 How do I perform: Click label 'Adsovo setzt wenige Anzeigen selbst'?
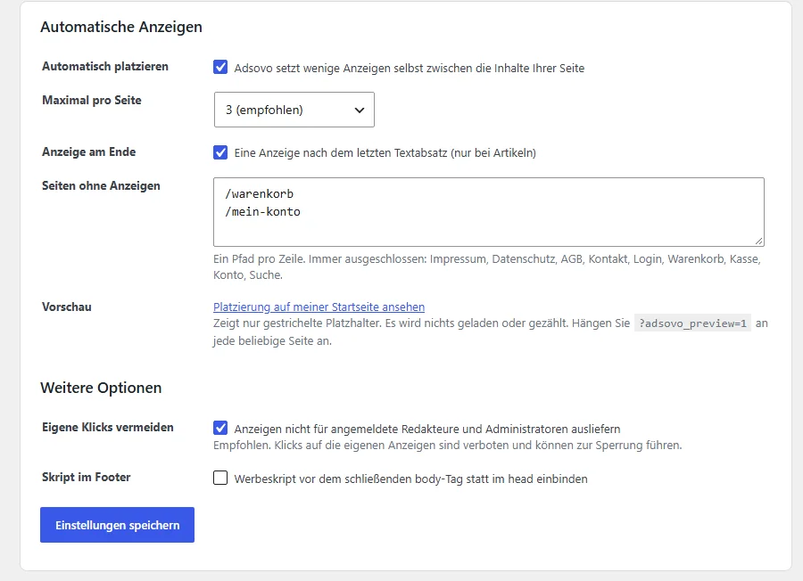pos(410,68)
